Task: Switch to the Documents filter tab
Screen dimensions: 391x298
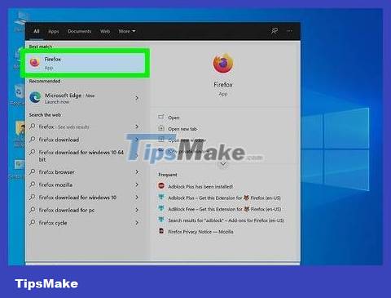Action: click(x=80, y=31)
